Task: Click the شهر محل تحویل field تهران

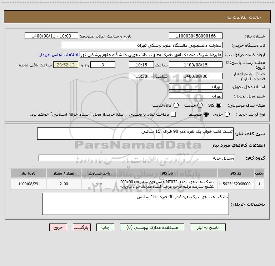Action: click(196, 96)
